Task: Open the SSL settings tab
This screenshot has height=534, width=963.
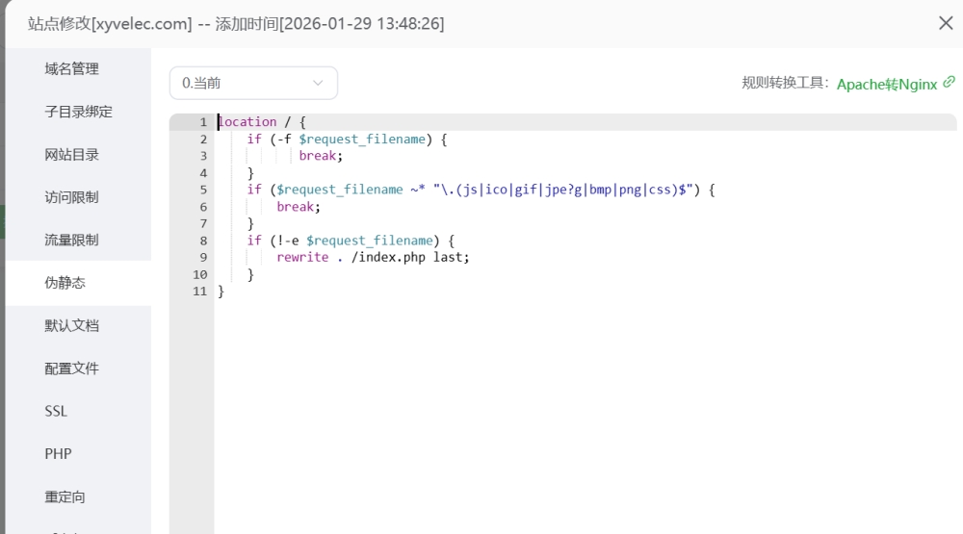Action: pos(56,411)
